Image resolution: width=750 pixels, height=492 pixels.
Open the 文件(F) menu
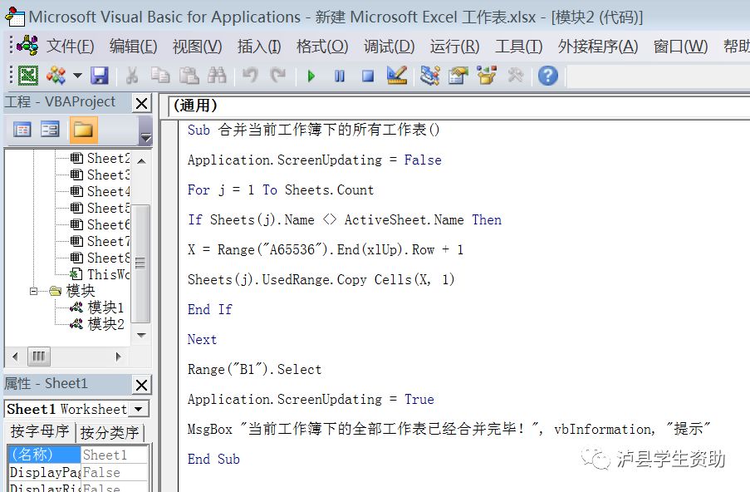coord(70,47)
